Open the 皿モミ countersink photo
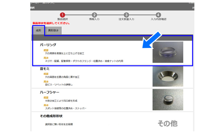Viewport: 223px width, 132px height. [x=168, y=76]
